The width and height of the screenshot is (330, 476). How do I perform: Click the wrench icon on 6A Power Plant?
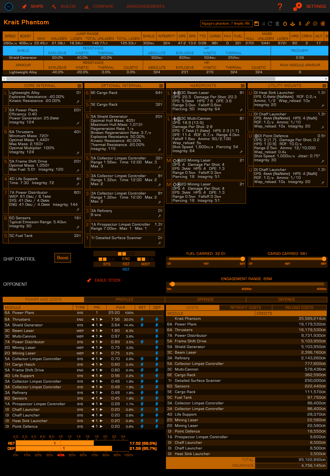point(78,123)
